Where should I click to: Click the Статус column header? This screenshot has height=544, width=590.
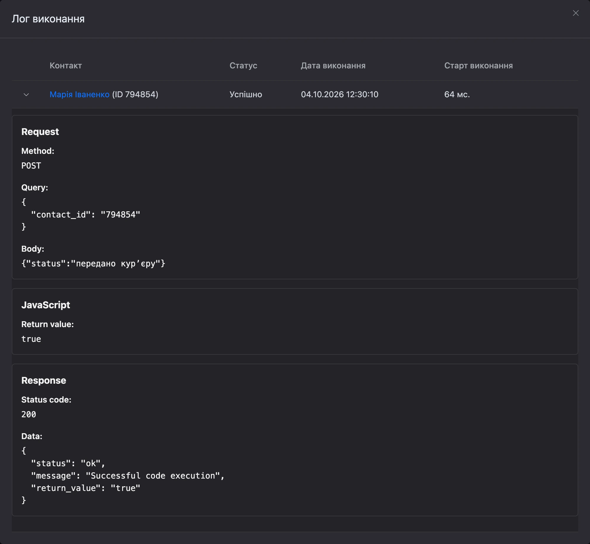coord(243,65)
